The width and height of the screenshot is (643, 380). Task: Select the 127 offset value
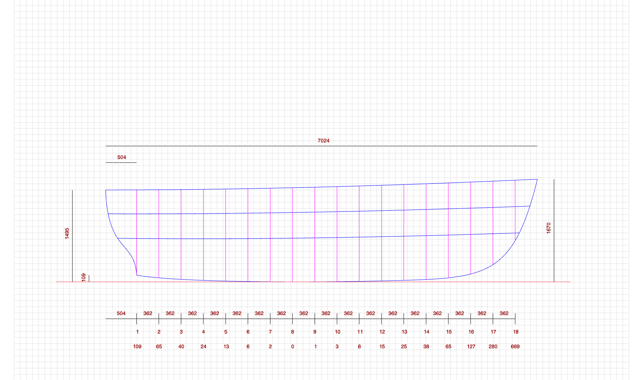pyautogui.click(x=471, y=346)
